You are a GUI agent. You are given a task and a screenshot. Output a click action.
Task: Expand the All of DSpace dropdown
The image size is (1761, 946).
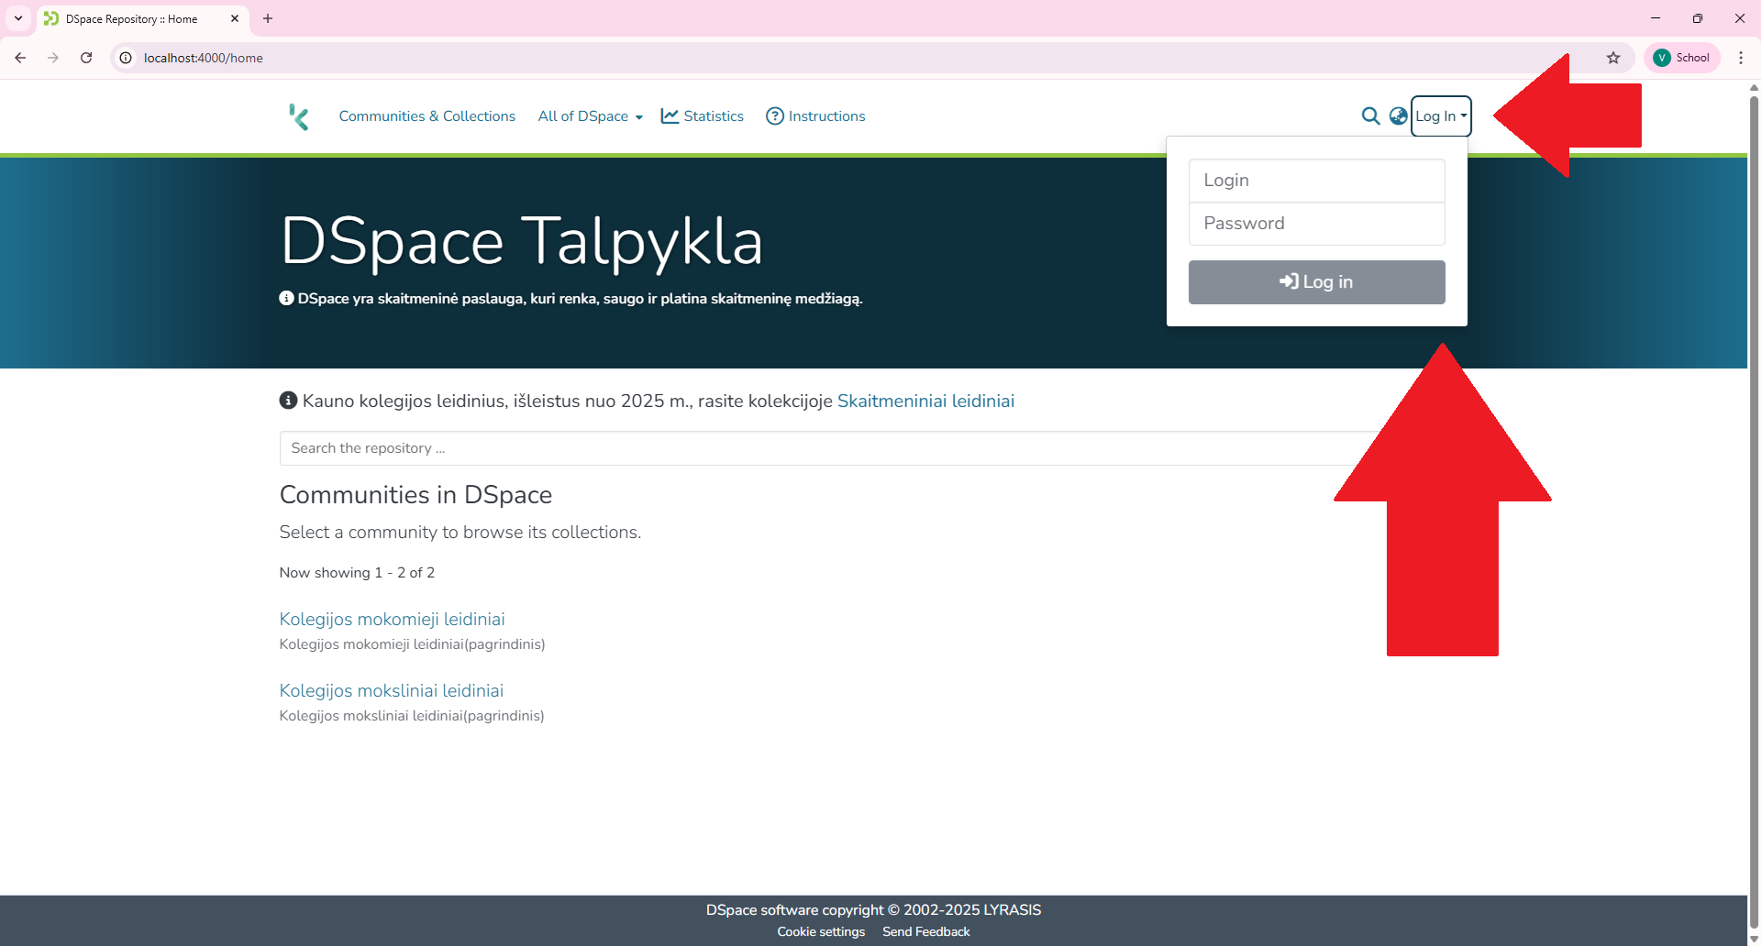(590, 116)
